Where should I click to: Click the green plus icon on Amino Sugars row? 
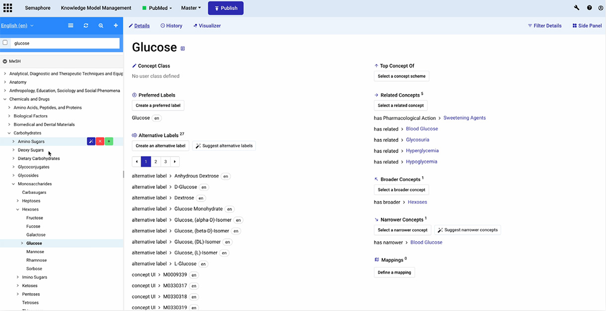pos(109,141)
